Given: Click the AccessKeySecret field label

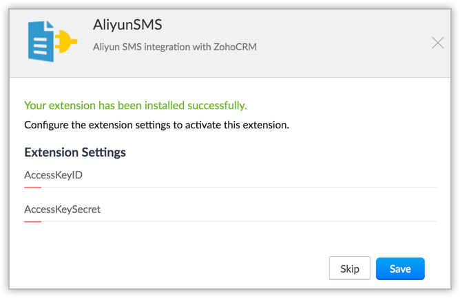Looking at the screenshot, I should pyautogui.click(x=63, y=209).
